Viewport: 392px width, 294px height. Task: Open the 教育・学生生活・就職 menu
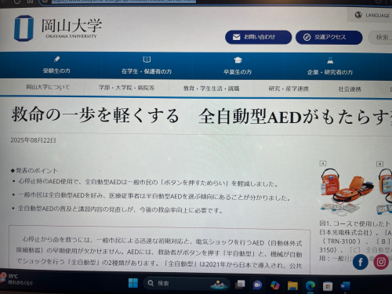point(211,89)
